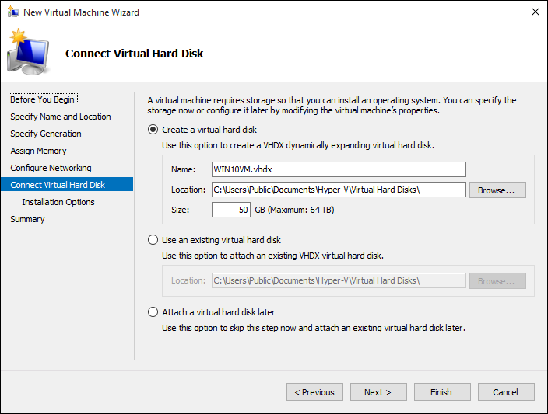Click the virtual hard disk Location field
548x414 pixels.
pos(338,190)
